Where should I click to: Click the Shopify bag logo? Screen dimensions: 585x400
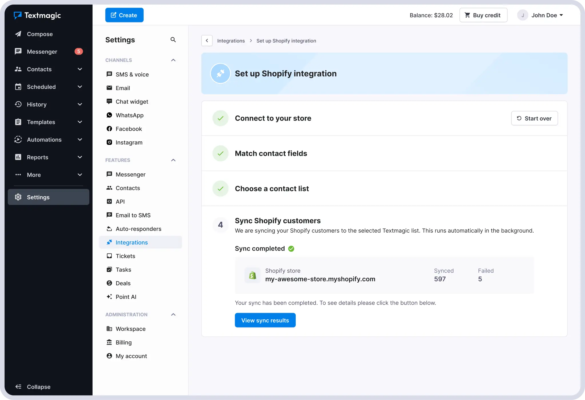click(253, 275)
